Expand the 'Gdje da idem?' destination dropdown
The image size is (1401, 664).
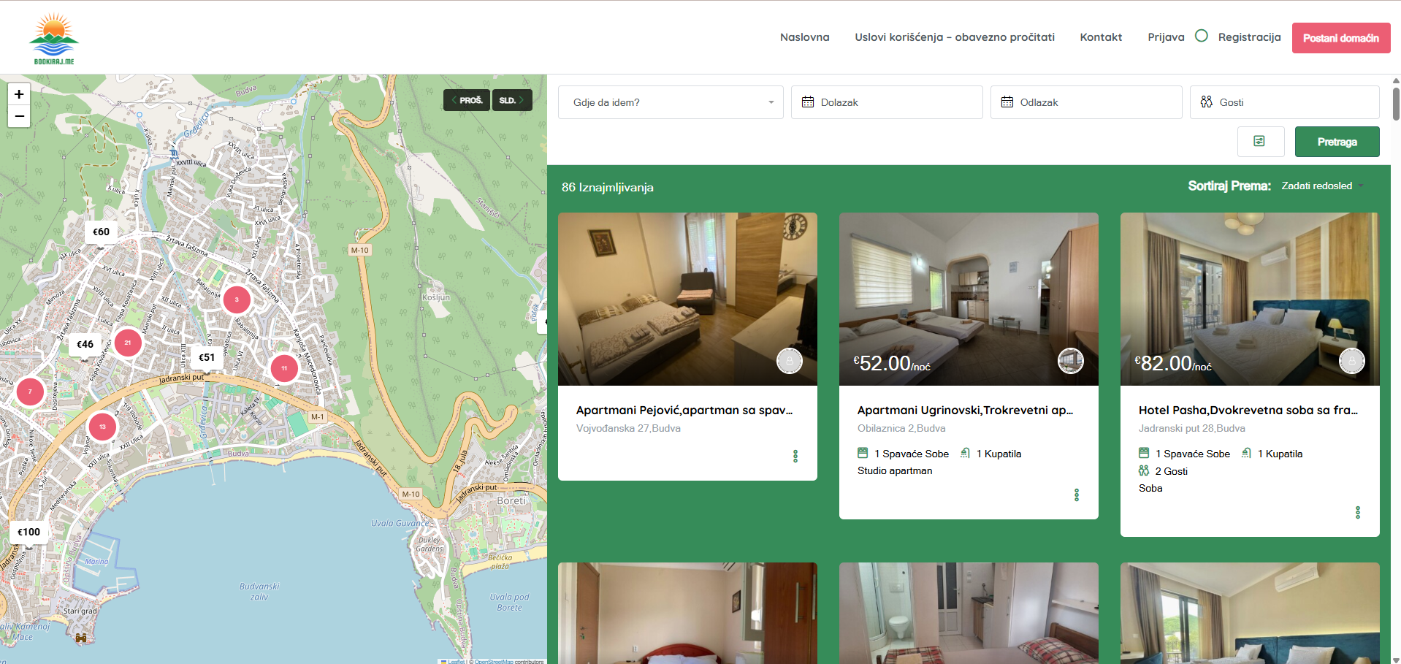coord(671,102)
